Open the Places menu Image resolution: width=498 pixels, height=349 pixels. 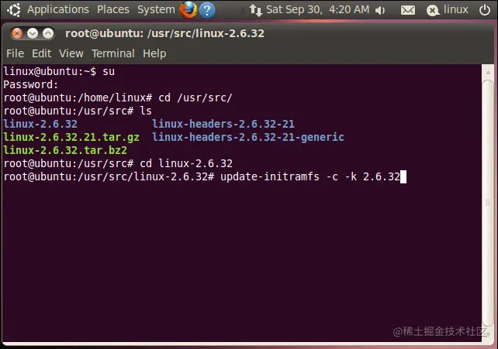[113, 9]
